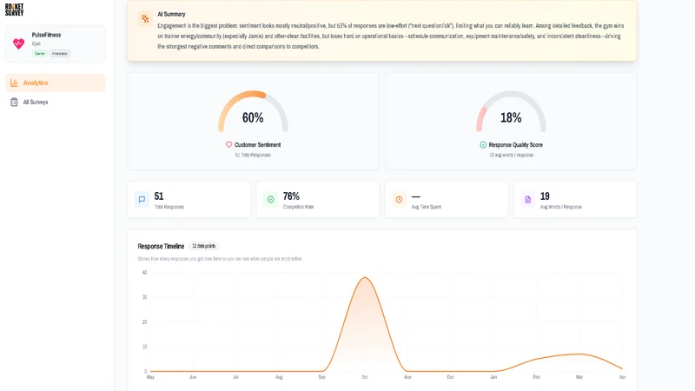695x391 pixels.
Task: Click the Interstellar plan badge
Action: click(59, 54)
